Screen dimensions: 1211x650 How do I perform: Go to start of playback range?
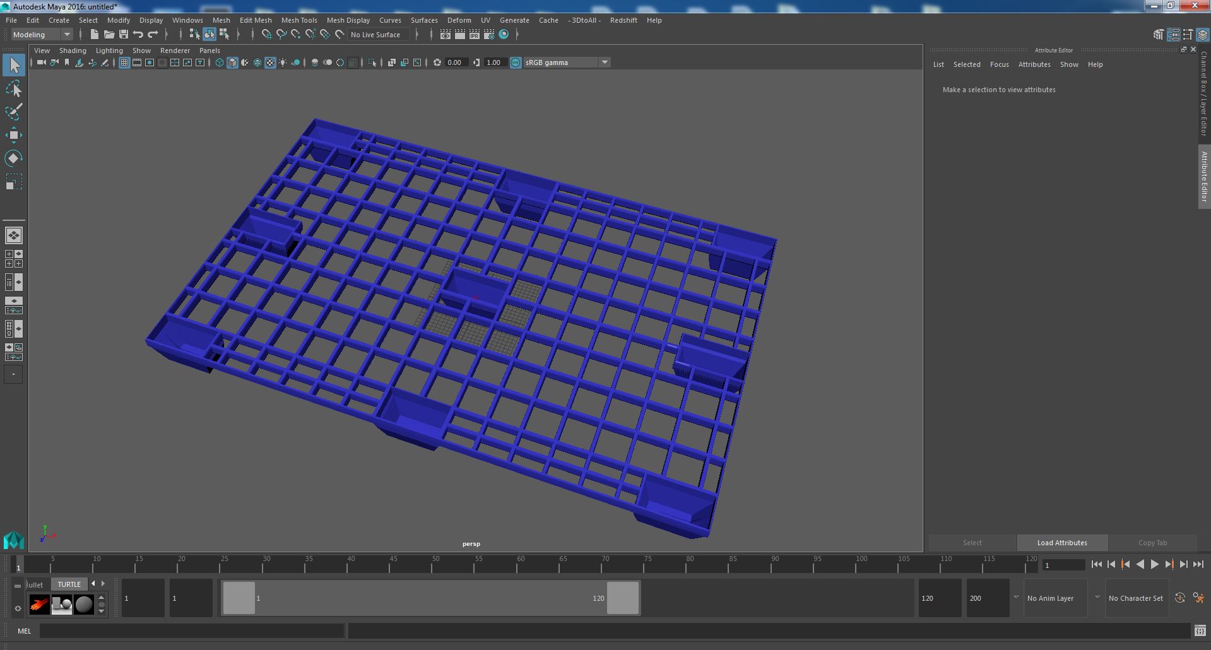1096,565
